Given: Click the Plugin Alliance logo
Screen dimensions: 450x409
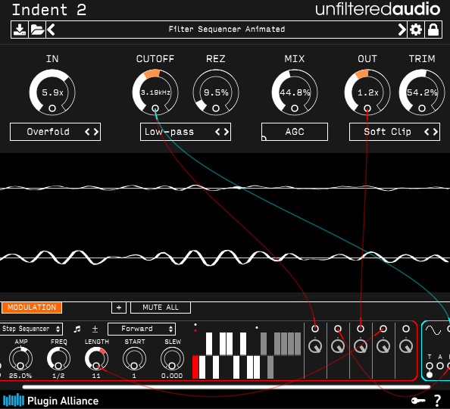Looking at the screenshot, I should [51, 401].
